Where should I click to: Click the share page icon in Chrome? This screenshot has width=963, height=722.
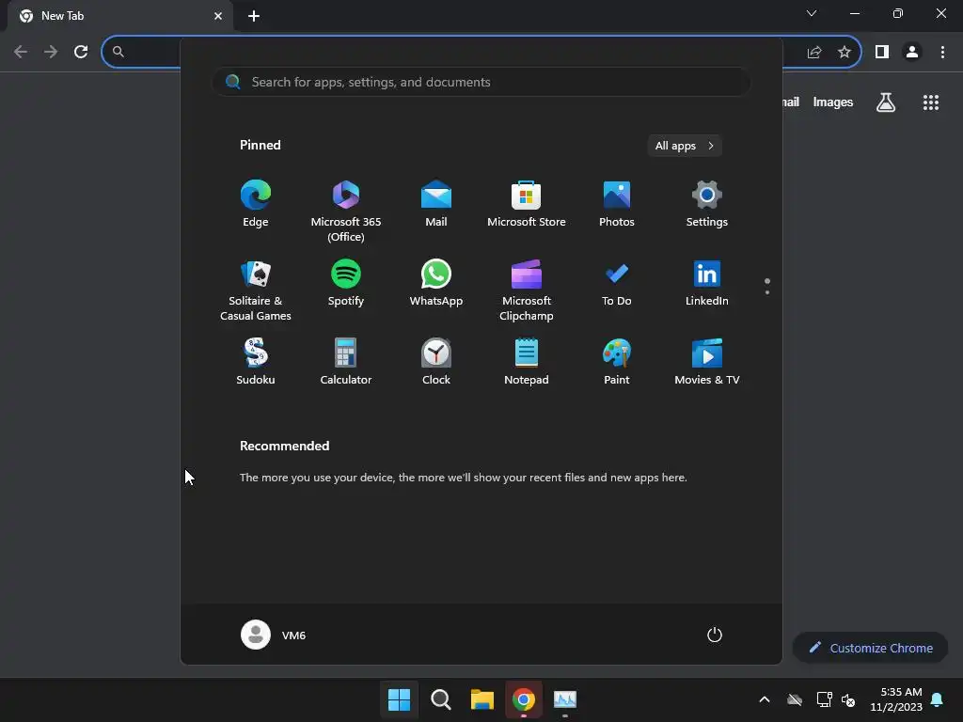[814, 53]
